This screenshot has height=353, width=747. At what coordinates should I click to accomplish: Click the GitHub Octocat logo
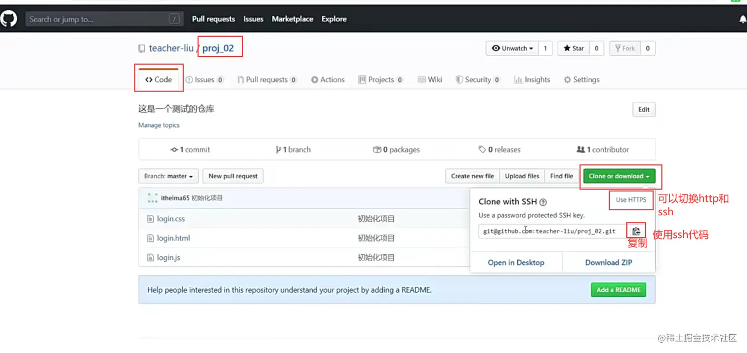click(8, 19)
